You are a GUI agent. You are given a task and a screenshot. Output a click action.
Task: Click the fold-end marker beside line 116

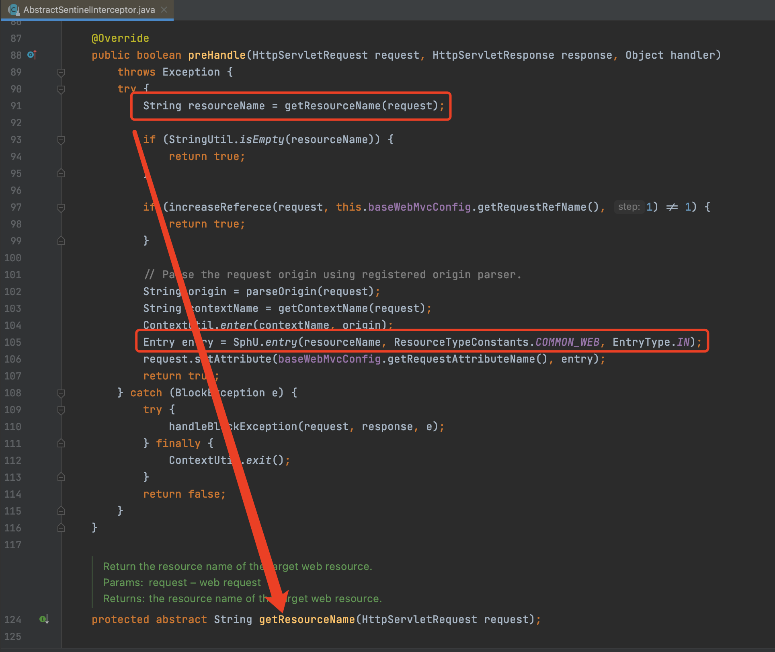61,528
